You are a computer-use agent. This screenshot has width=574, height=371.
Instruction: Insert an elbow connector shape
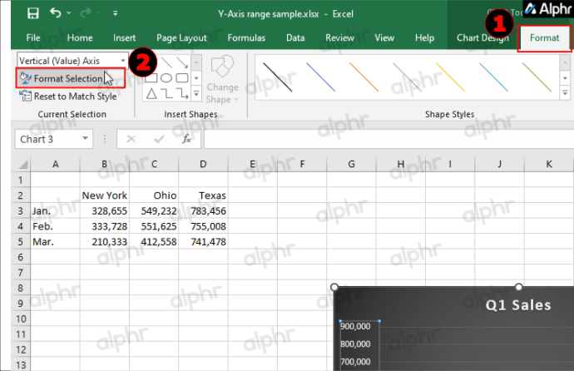coord(166,94)
